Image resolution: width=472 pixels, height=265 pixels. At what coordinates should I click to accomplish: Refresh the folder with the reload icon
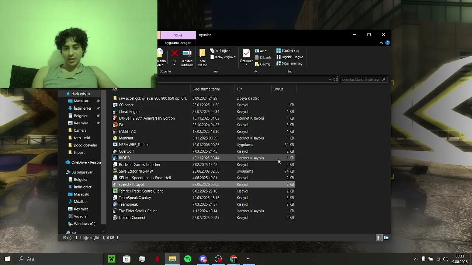[335, 79]
